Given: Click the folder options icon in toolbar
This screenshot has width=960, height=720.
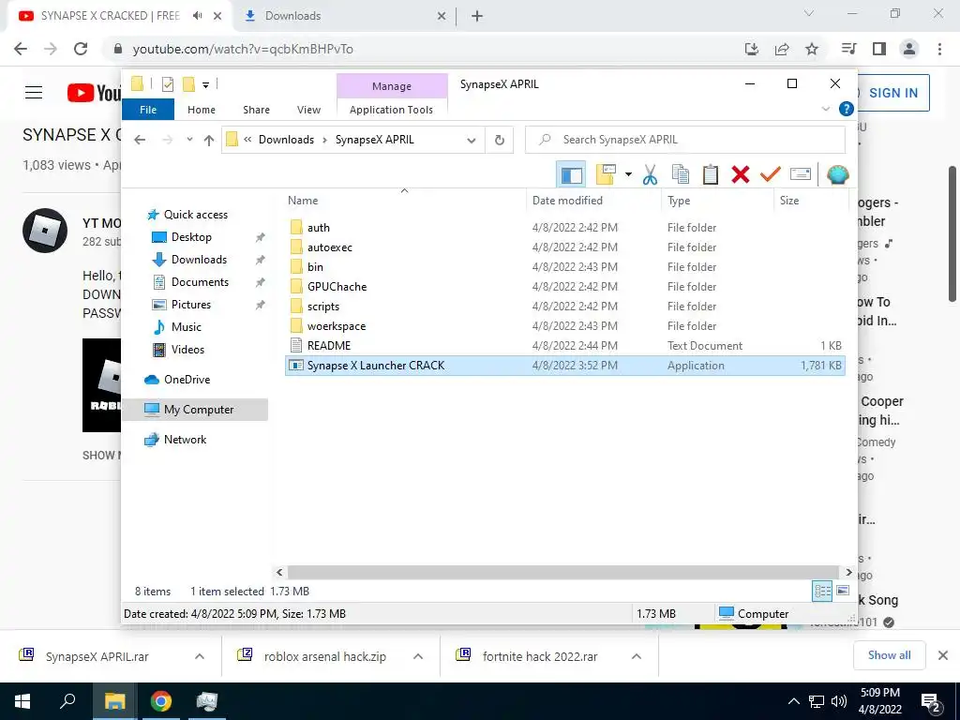Looking at the screenshot, I should tap(606, 175).
